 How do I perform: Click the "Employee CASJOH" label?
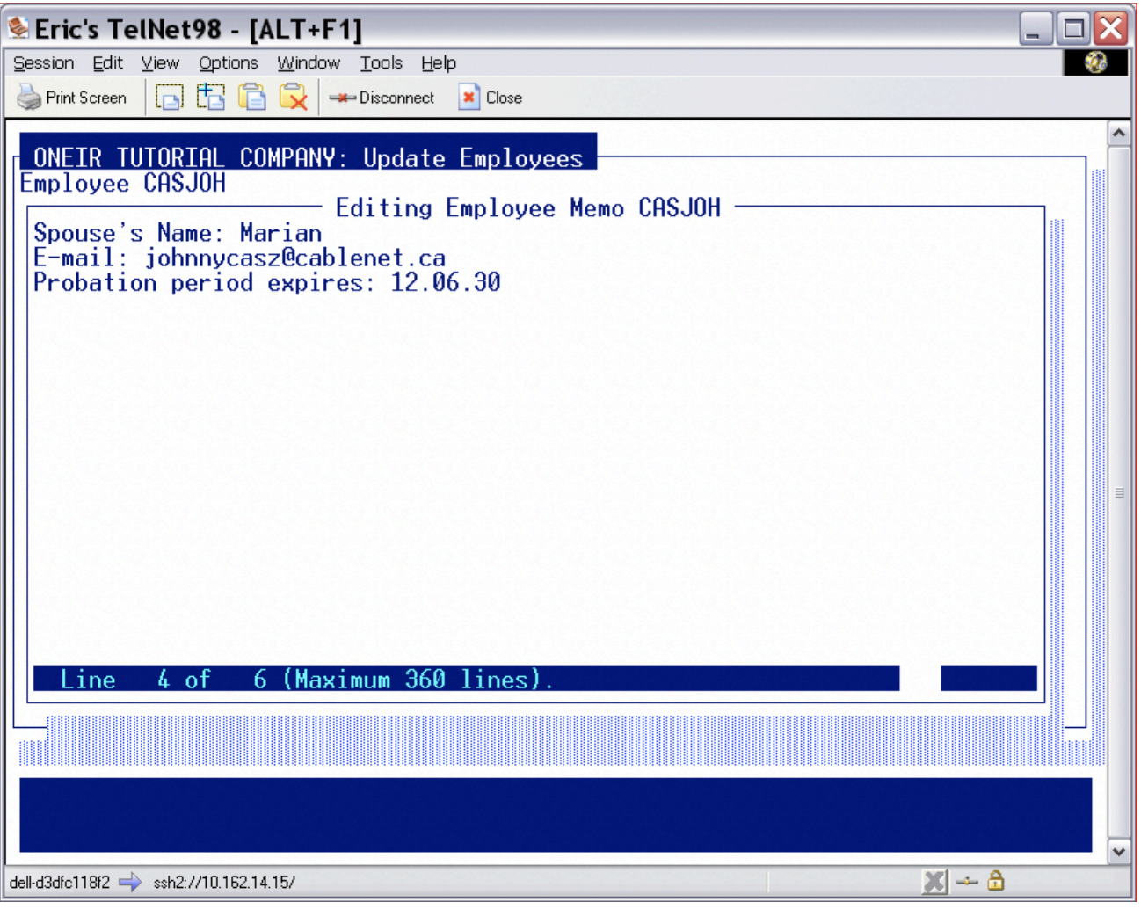point(123,183)
